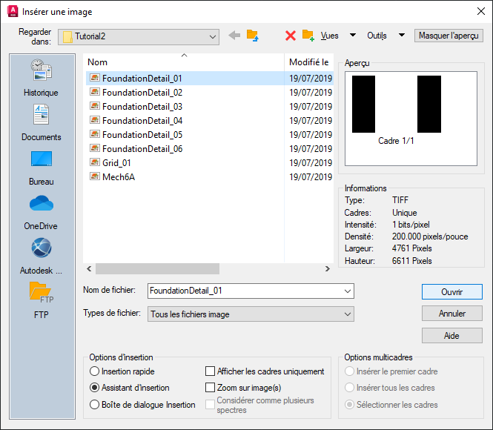This screenshot has width=493, height=430.
Task: Open the Bureau desktop shortcut
Action: tap(42, 168)
